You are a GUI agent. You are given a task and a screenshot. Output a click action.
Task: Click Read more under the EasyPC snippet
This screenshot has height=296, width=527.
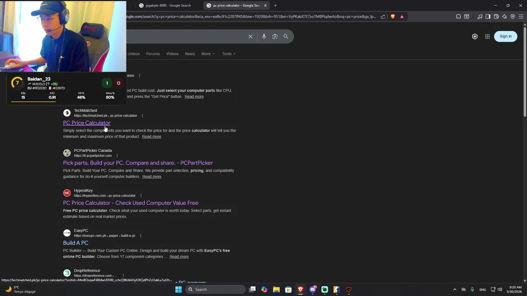click(179, 257)
